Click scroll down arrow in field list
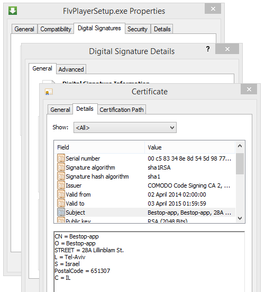Image resolution: width=265 pixels, height=292 pixels. (240, 218)
